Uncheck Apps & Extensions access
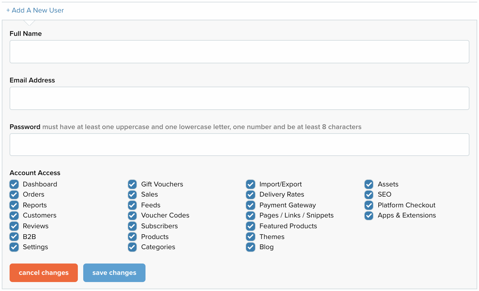The height and width of the screenshot is (291, 479). click(369, 215)
